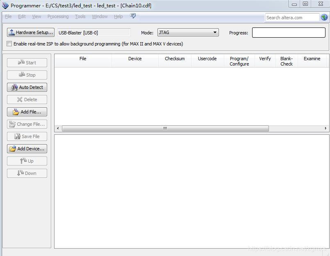Move selection Down in chain
The width and height of the screenshot is (330, 256).
[27, 173]
